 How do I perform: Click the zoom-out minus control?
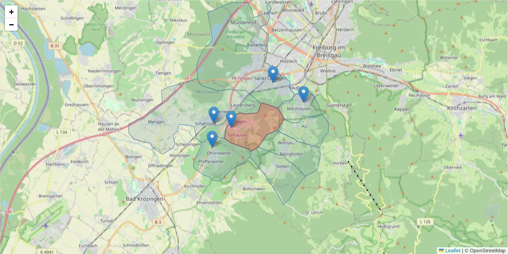[11, 25]
